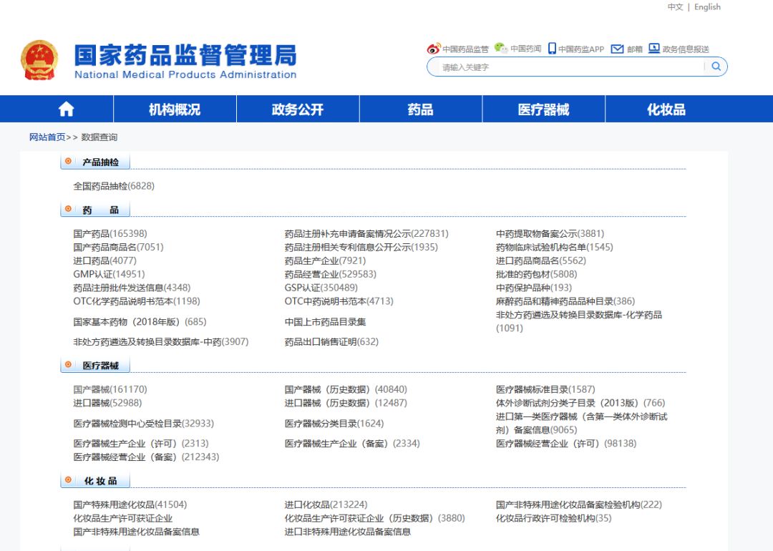Click the 邮箱 envelope icon
This screenshot has width=773, height=551.
click(617, 49)
